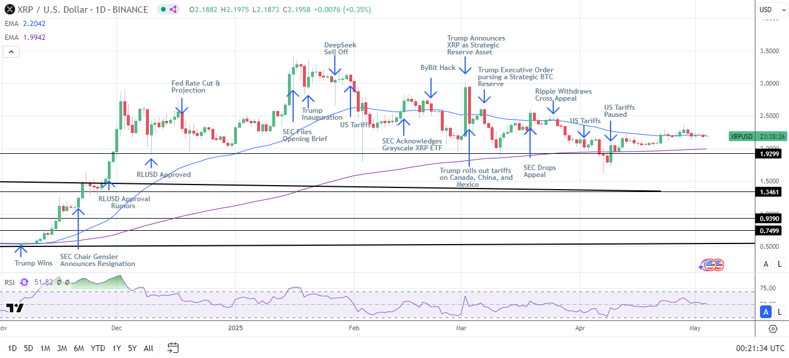This screenshot has width=789, height=358.
Task: Select 'SEC Files Opening Brief' annotation
Action: pos(305,135)
